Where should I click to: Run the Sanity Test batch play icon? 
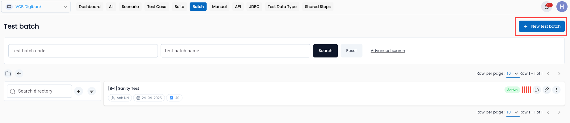click(537, 90)
